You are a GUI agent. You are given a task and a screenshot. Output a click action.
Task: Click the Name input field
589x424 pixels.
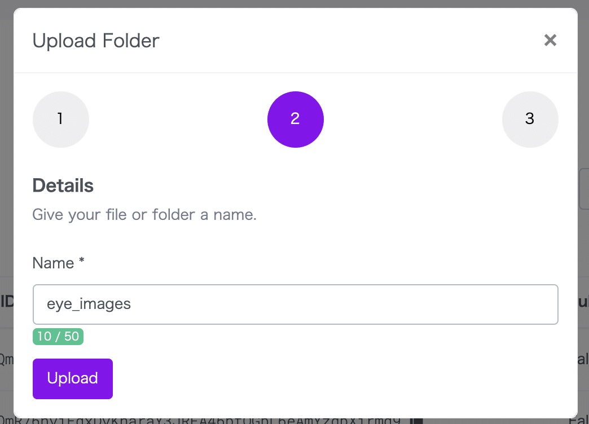coord(295,304)
